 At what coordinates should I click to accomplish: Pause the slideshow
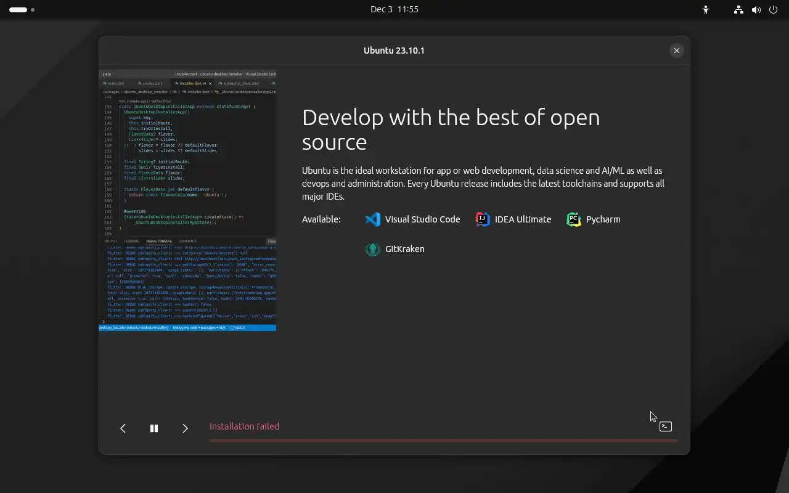154,428
